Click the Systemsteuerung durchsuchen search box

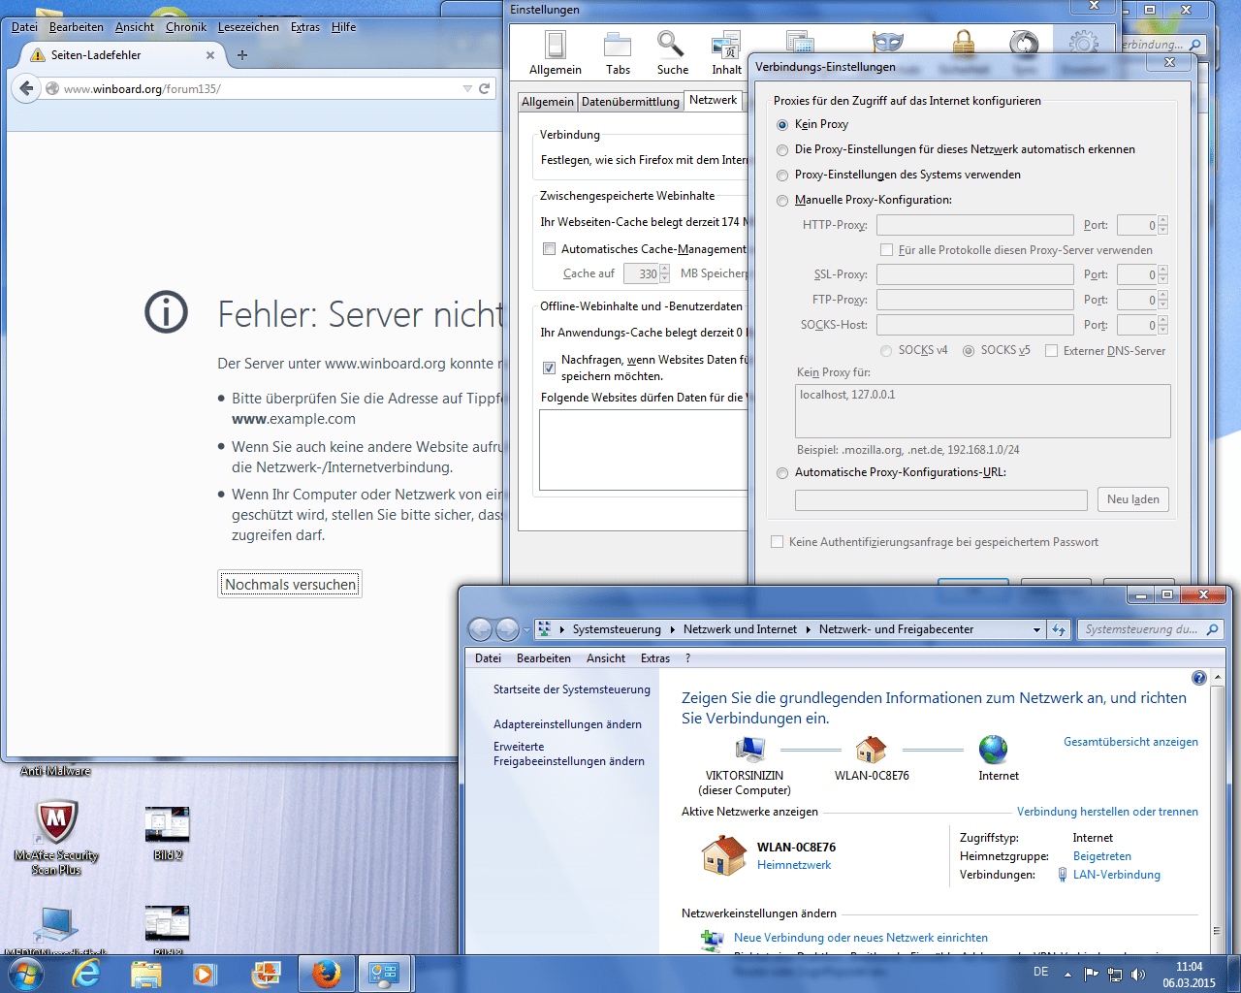(1150, 629)
